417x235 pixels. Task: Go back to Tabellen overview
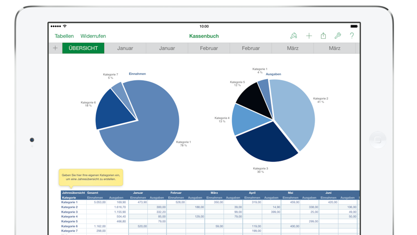pyautogui.click(x=64, y=36)
